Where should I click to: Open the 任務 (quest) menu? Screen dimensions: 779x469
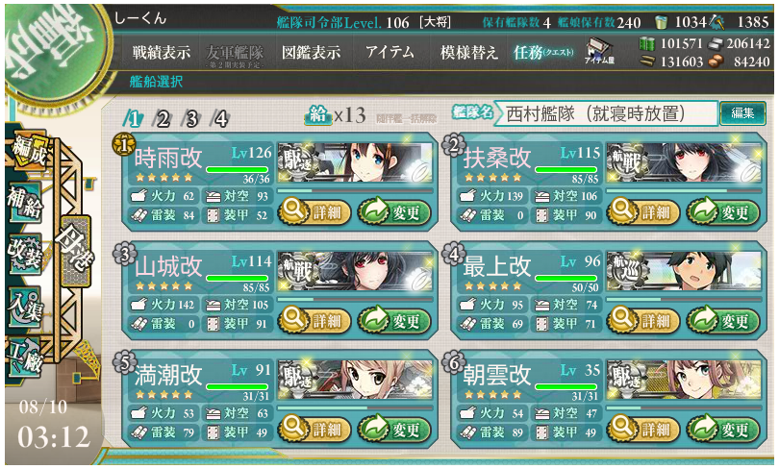(543, 52)
